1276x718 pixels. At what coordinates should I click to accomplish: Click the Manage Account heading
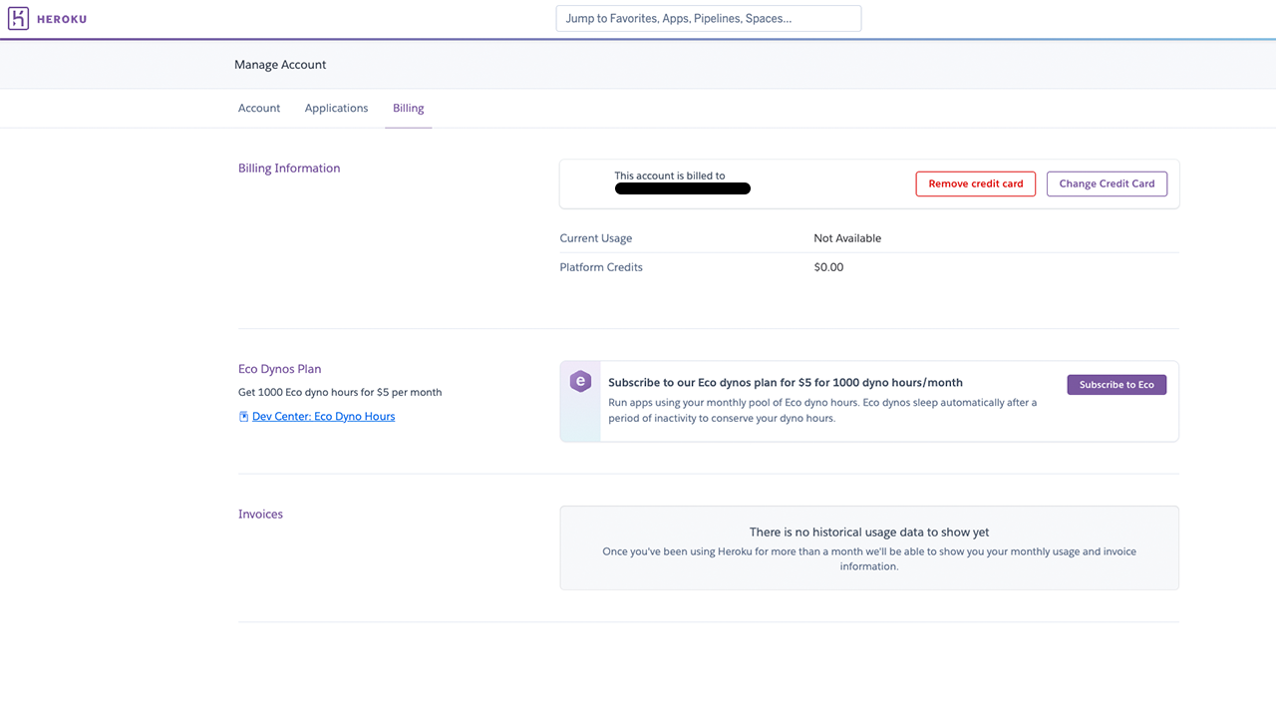coord(280,65)
